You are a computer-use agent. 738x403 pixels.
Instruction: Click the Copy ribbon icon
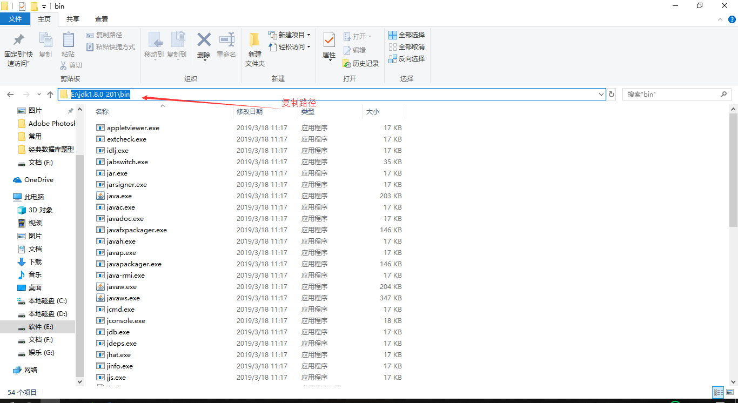coord(45,40)
